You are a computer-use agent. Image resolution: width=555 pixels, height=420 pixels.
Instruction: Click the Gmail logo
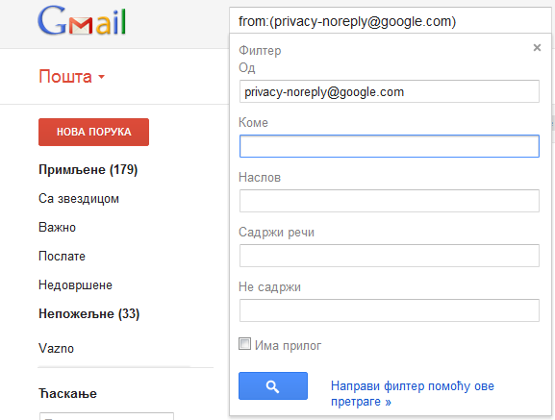[x=82, y=21]
